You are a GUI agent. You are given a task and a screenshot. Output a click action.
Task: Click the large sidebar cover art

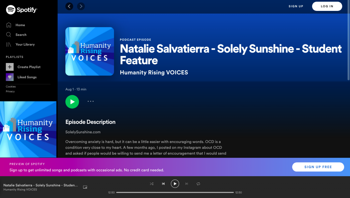pos(28,129)
